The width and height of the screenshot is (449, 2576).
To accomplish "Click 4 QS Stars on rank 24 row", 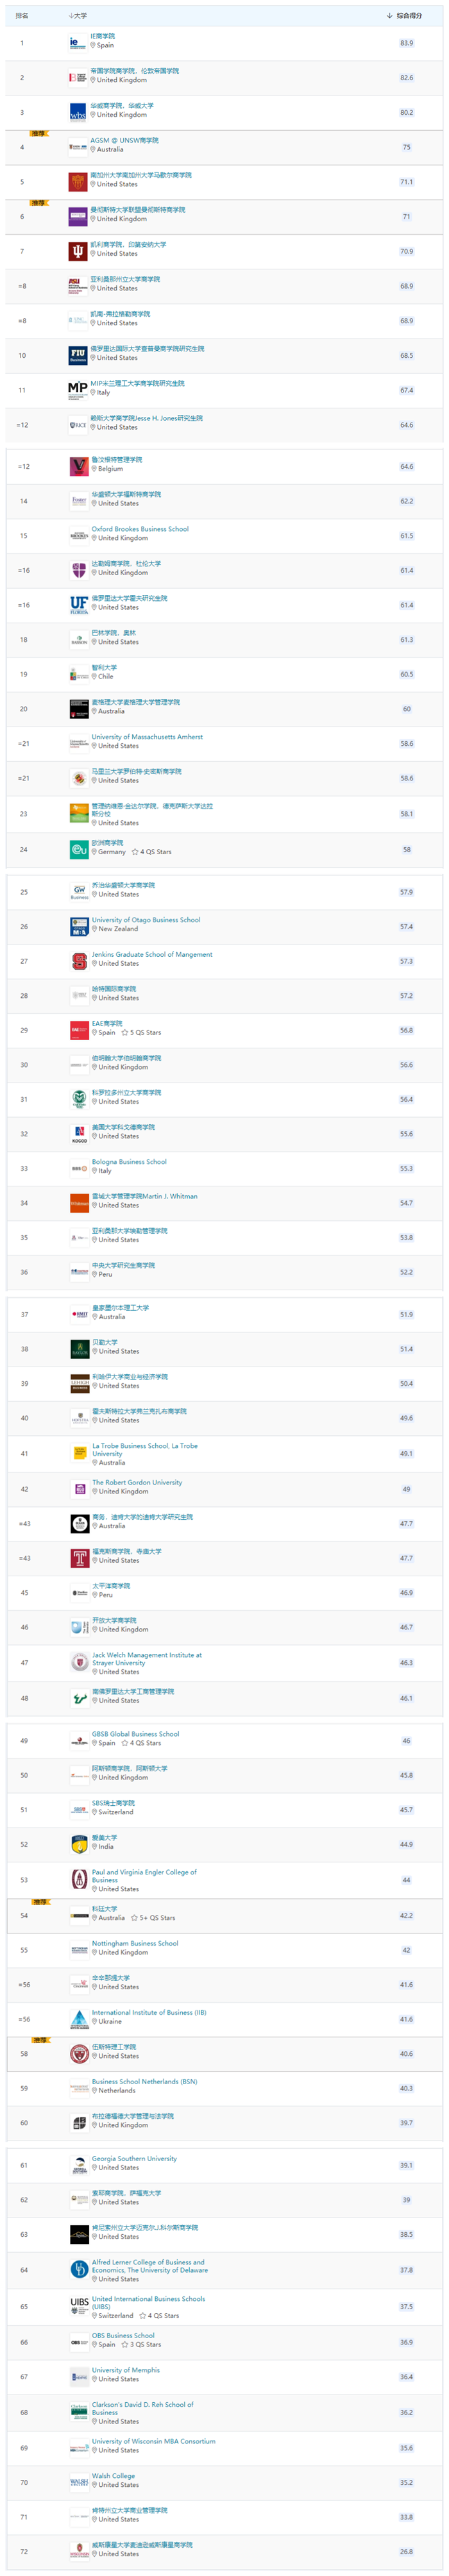I will click(x=151, y=852).
